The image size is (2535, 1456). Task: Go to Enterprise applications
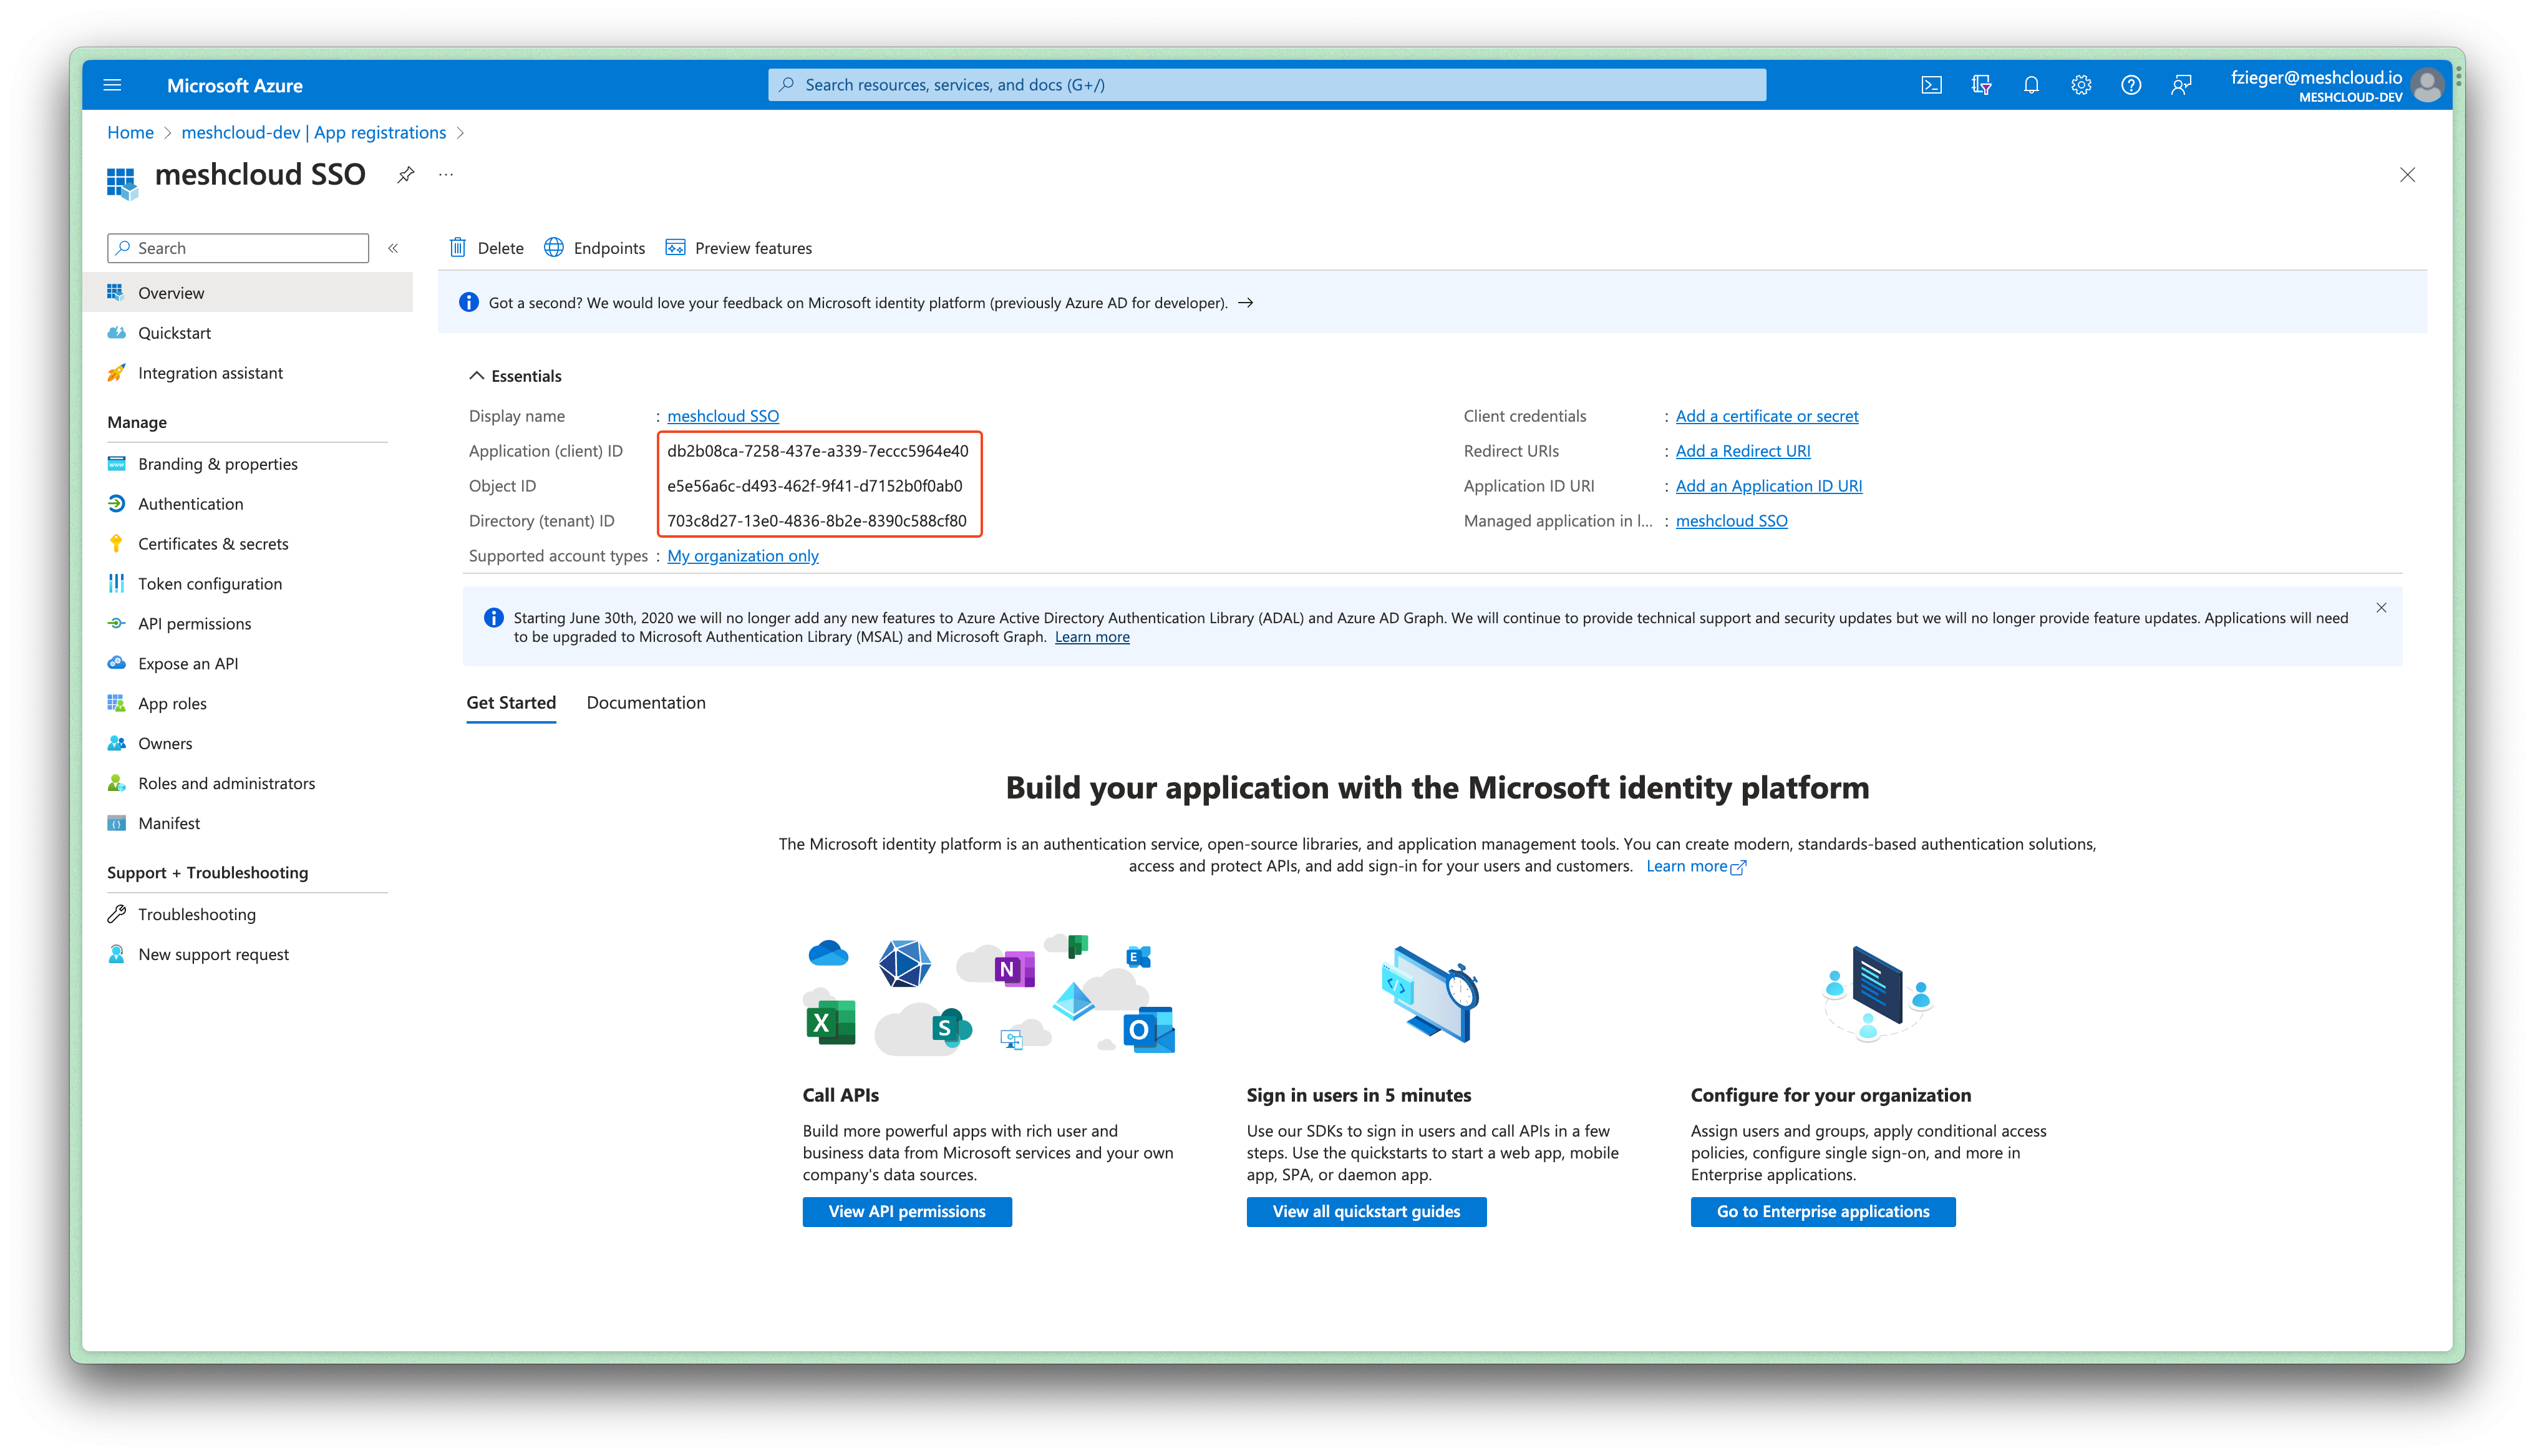1822,1211
